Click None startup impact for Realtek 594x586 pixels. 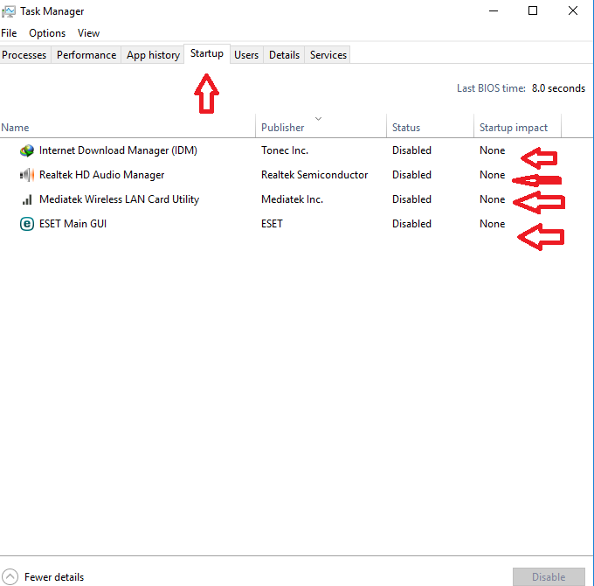(492, 175)
